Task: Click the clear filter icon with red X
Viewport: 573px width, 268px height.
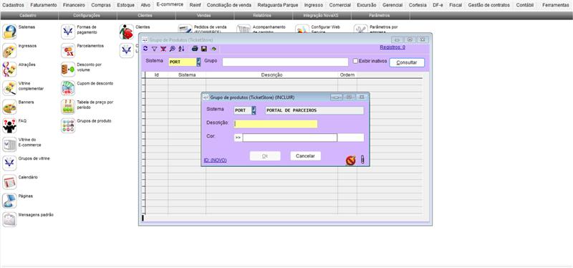Action: tap(163, 49)
